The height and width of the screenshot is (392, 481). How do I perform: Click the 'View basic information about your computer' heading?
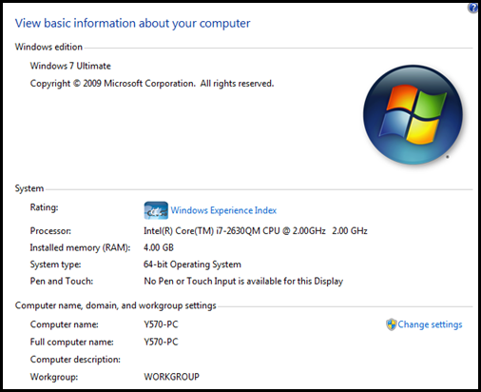pyautogui.click(x=132, y=23)
